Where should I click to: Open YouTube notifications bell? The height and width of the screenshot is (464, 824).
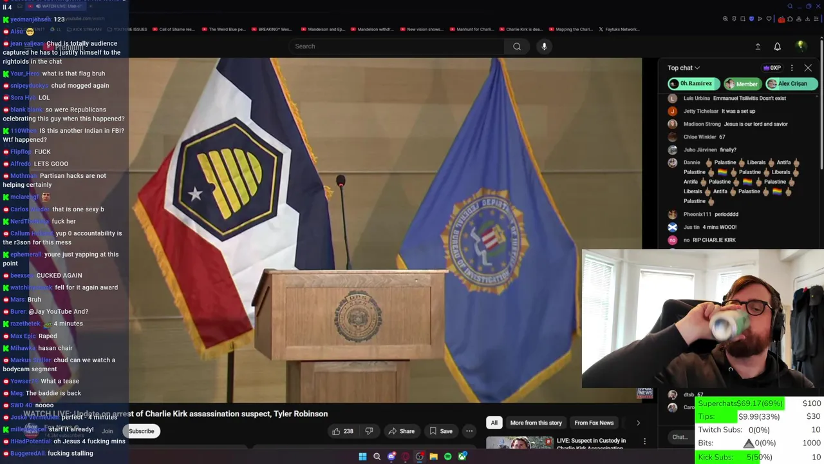pos(777,46)
